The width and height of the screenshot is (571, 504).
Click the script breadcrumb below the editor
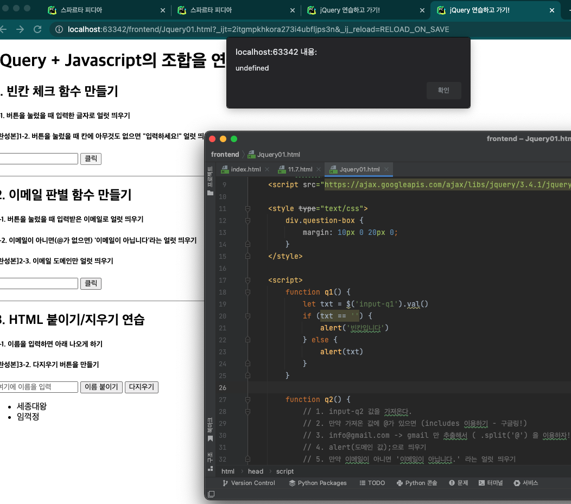click(285, 471)
